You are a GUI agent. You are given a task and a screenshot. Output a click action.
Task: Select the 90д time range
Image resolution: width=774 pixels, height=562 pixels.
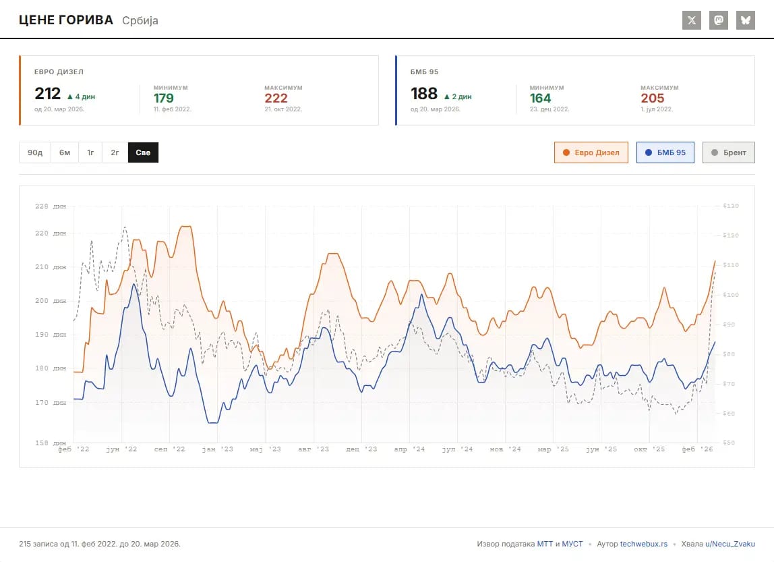(x=35, y=152)
